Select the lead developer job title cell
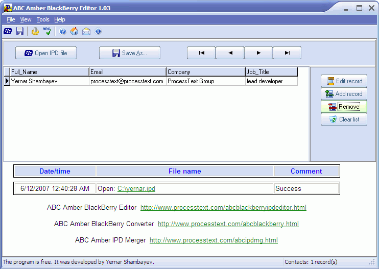The width and height of the screenshot is (379, 269). (x=271, y=81)
